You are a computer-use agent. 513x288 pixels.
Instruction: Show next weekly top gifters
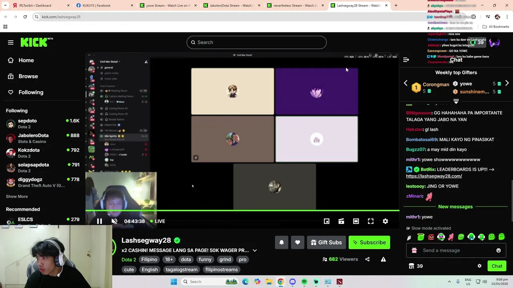tap(507, 83)
